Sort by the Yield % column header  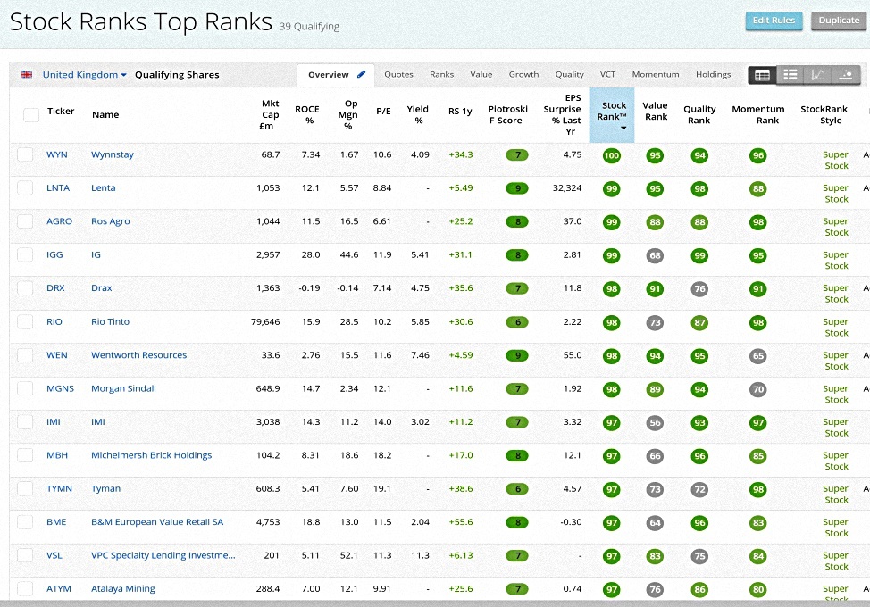(418, 115)
